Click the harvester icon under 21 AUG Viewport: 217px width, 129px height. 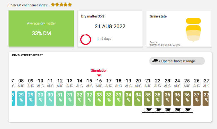[x=148, y=109]
